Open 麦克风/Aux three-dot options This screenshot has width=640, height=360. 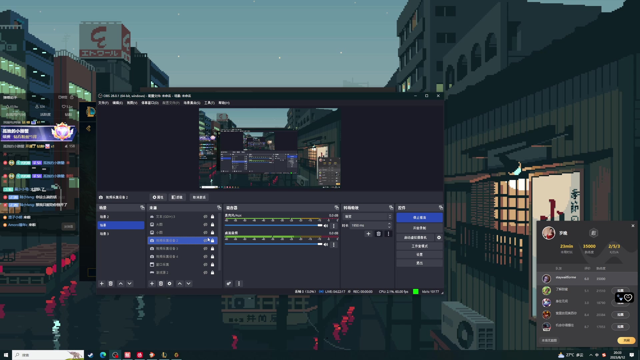tap(334, 226)
